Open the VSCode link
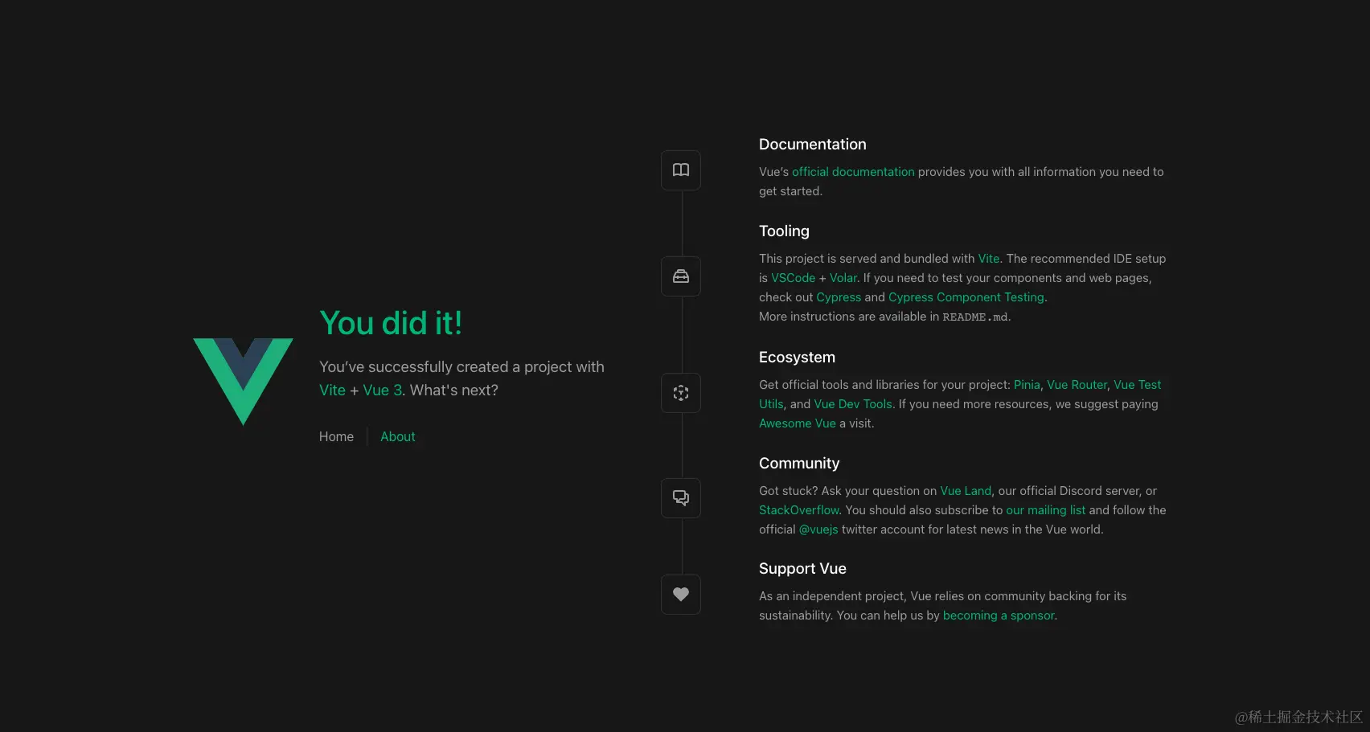Image resolution: width=1370 pixels, height=732 pixels. pyautogui.click(x=793, y=278)
